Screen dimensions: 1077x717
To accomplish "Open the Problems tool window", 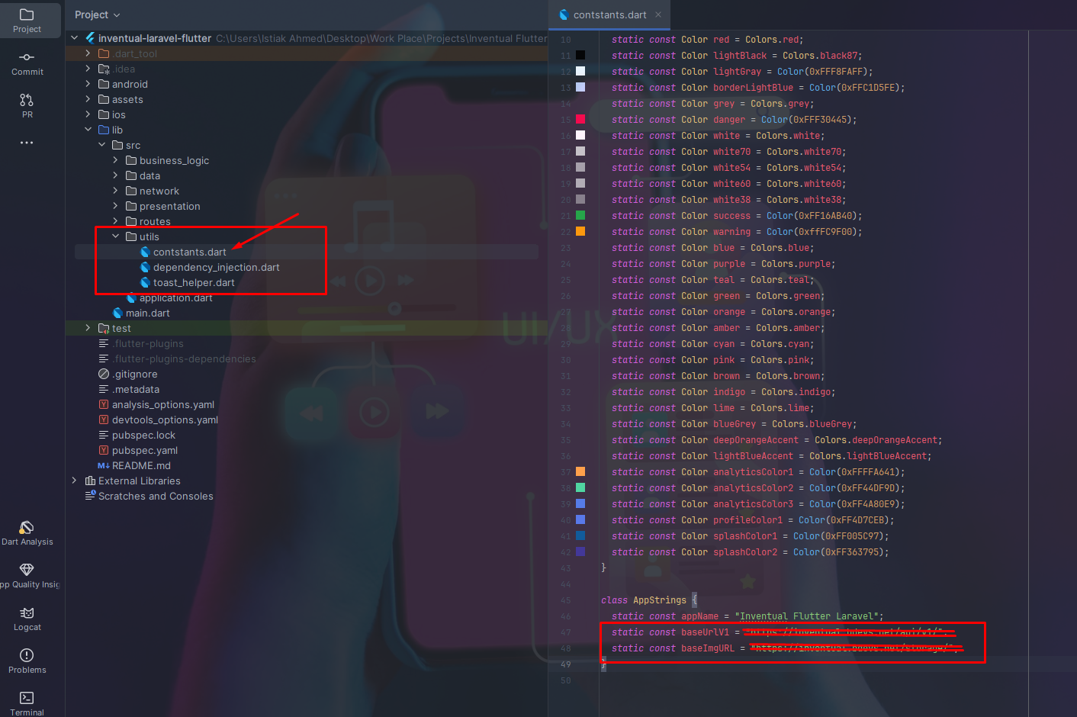I will coord(27,661).
